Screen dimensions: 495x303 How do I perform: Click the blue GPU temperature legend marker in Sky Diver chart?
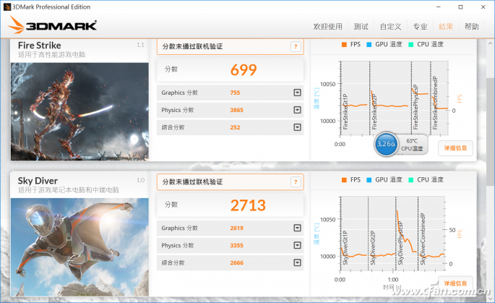pos(369,180)
